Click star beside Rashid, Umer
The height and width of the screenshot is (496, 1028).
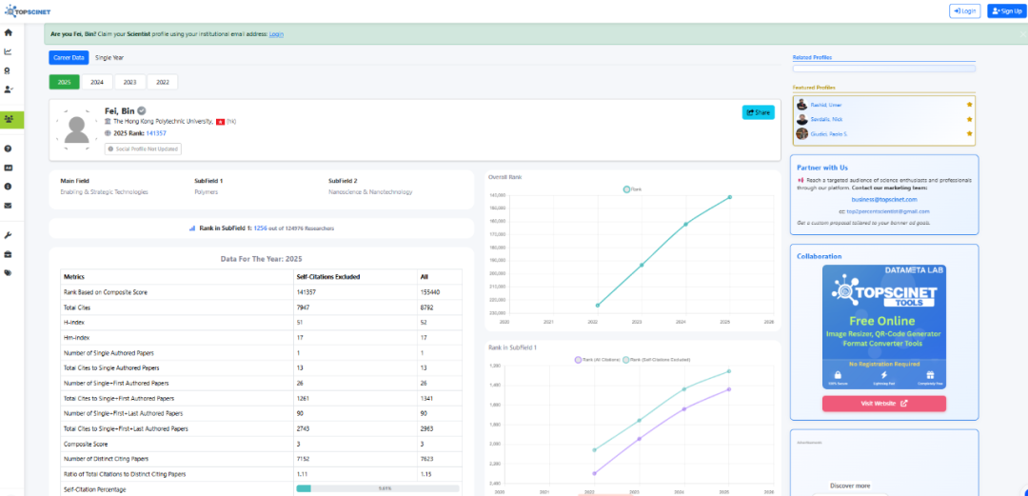click(x=969, y=105)
